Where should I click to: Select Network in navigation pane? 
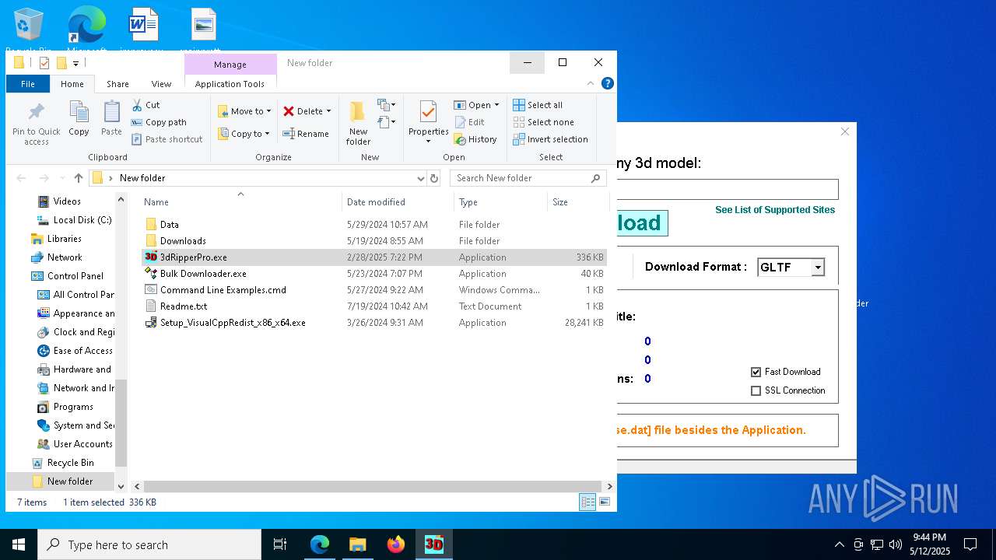click(65, 257)
